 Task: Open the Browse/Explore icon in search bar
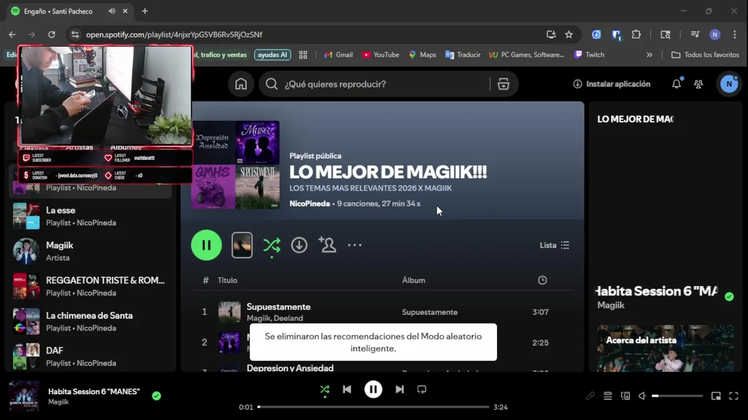pyautogui.click(x=503, y=84)
